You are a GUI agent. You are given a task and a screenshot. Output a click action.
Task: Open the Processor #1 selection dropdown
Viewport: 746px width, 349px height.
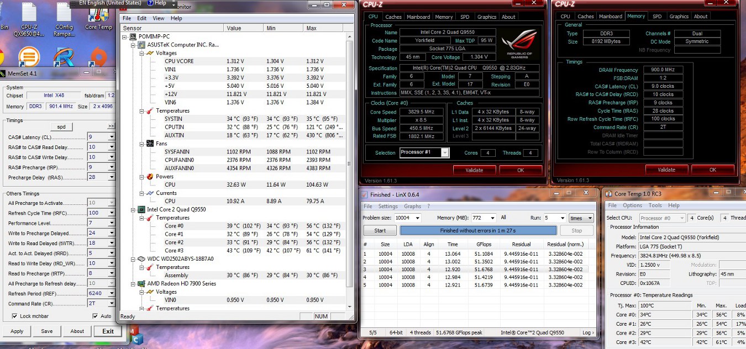pos(445,153)
